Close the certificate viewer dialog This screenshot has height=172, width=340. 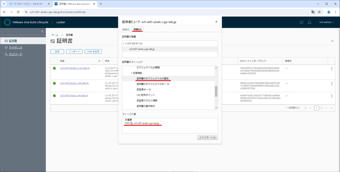(216, 22)
